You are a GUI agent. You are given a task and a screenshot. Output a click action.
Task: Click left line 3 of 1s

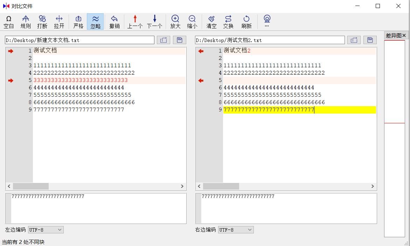82,66
